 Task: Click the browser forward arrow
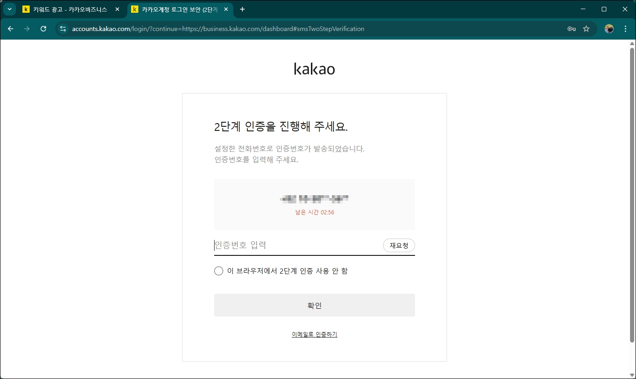click(26, 29)
